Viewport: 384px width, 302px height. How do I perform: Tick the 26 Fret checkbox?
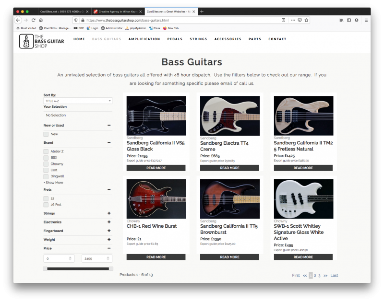click(46, 205)
